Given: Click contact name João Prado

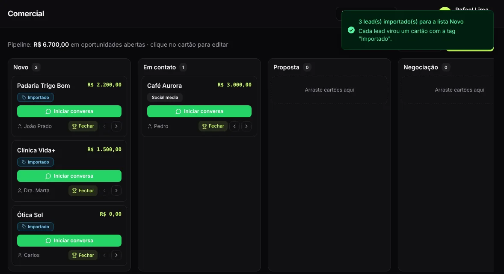Looking at the screenshot, I should point(38,126).
